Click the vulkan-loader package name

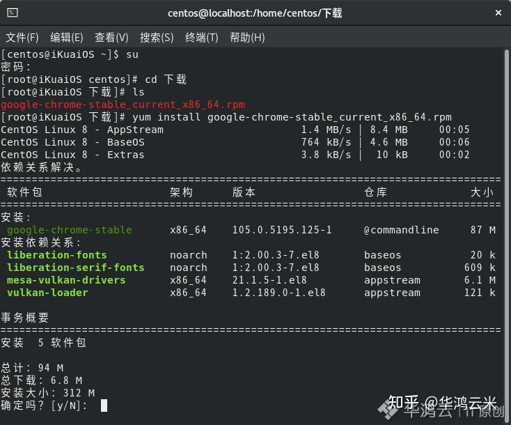tap(47, 293)
